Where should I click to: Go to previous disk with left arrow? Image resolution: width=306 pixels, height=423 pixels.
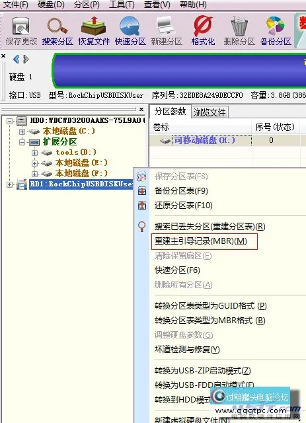16,59
